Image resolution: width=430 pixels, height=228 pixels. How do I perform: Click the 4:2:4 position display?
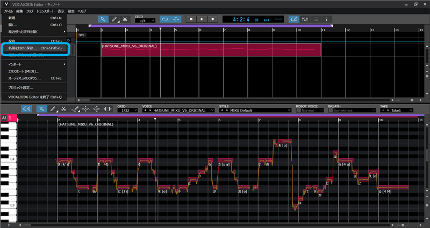[x=241, y=19]
